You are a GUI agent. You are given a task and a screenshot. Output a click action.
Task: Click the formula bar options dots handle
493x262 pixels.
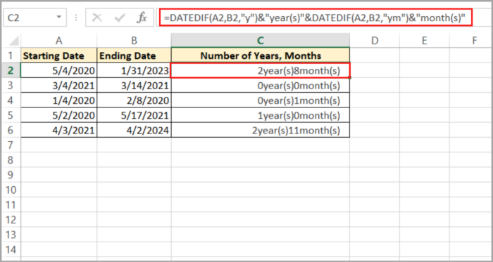[x=76, y=18]
